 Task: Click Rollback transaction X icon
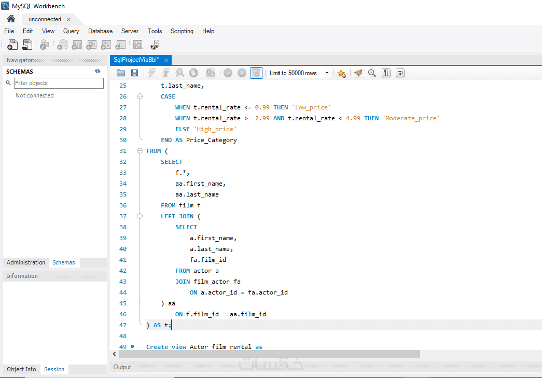tap(242, 73)
